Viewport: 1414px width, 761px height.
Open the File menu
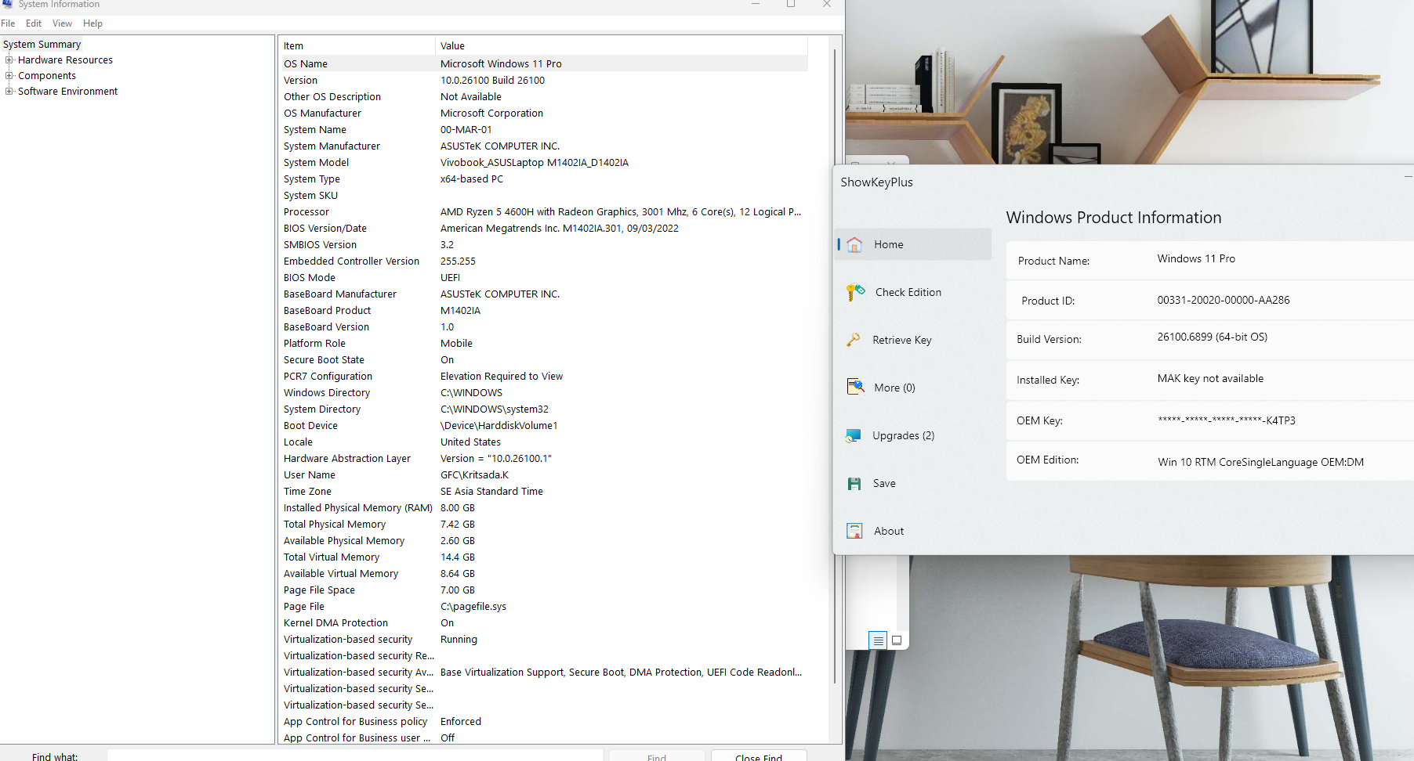click(9, 23)
